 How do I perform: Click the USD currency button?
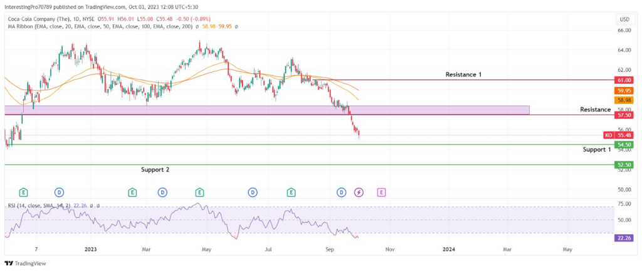click(x=625, y=19)
